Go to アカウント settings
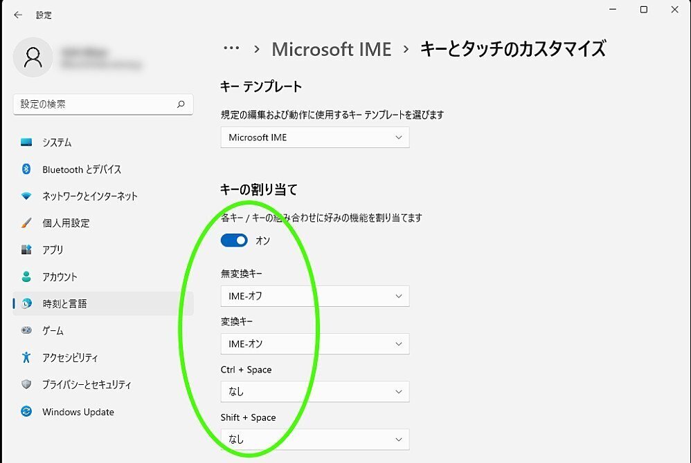This screenshot has height=463, width=691. 103,276
